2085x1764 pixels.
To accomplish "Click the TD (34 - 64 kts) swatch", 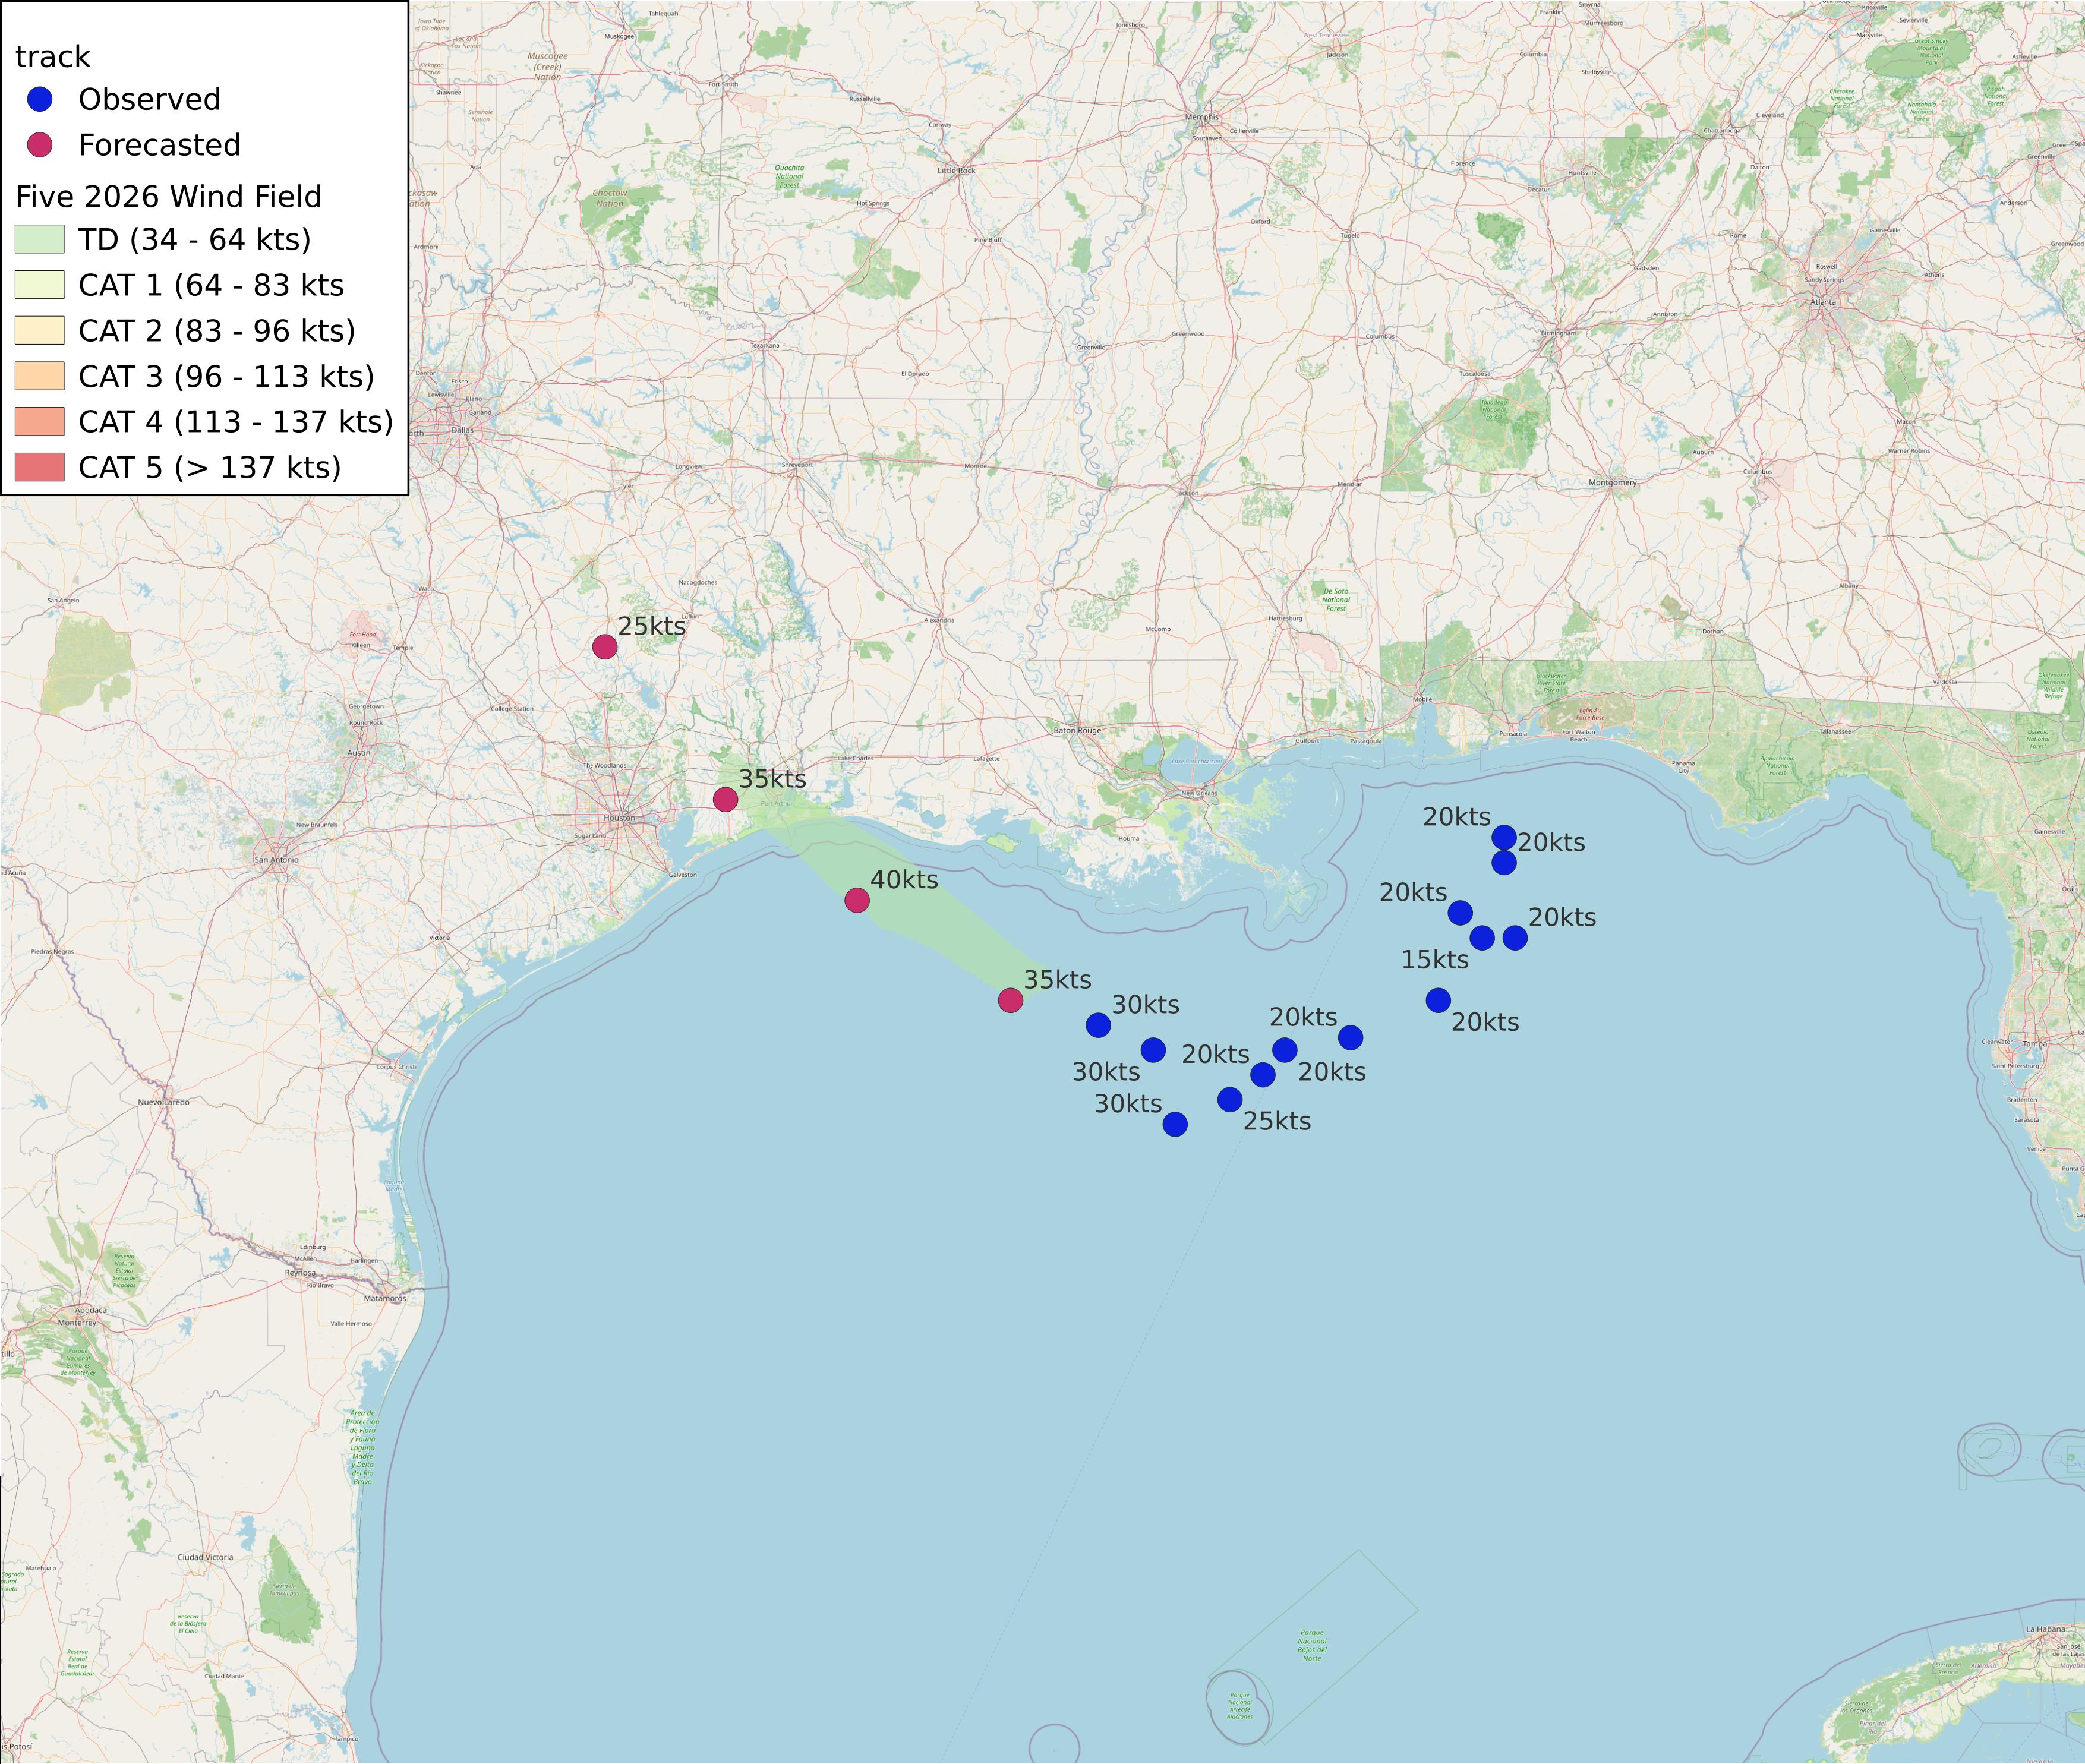I will pos(40,240).
